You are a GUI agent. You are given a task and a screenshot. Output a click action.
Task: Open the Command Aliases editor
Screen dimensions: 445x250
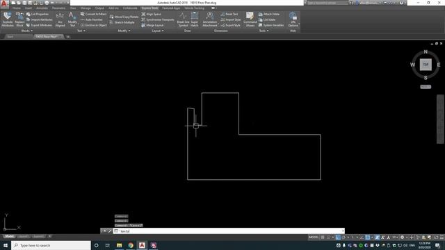(x=250, y=19)
